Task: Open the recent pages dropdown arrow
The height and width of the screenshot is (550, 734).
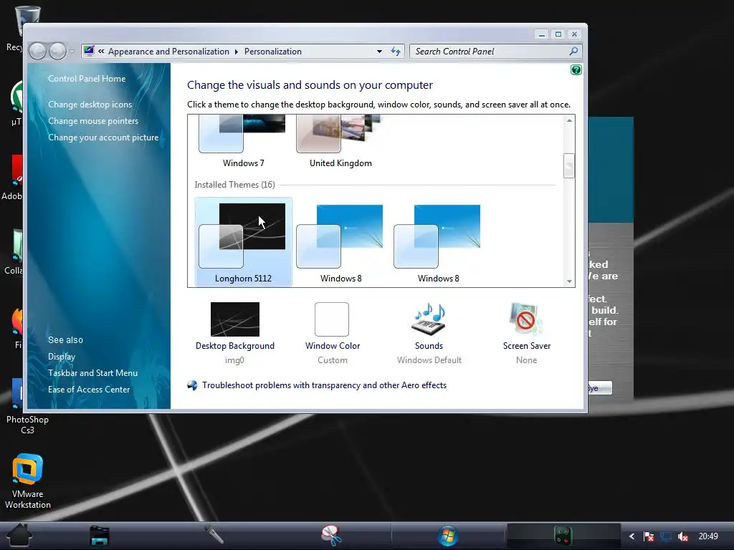Action: (72, 52)
